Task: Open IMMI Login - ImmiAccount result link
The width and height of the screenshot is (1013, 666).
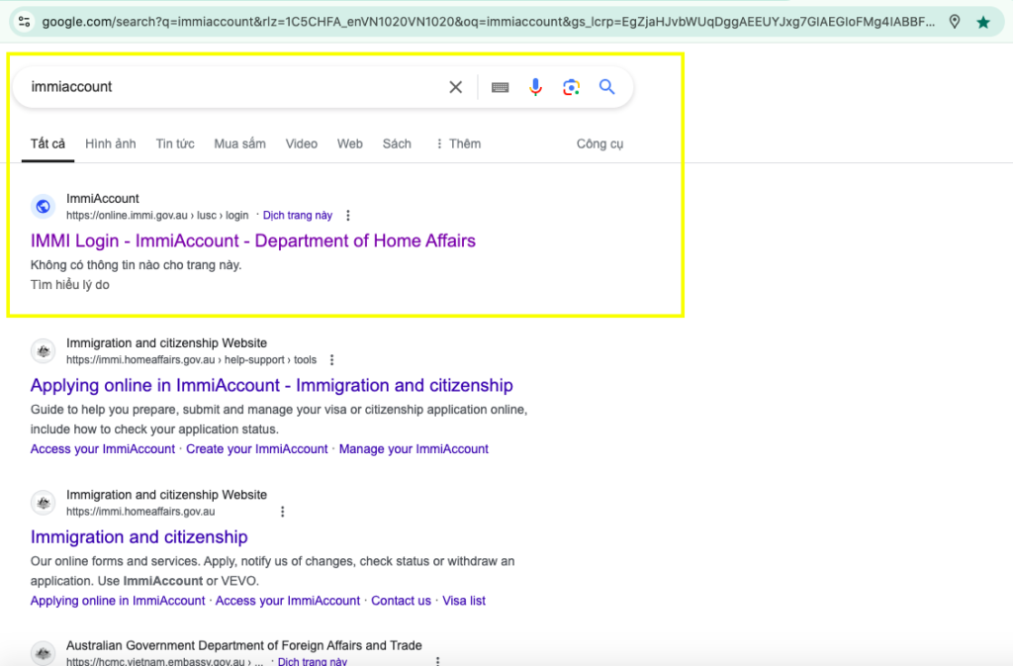Action: point(253,240)
